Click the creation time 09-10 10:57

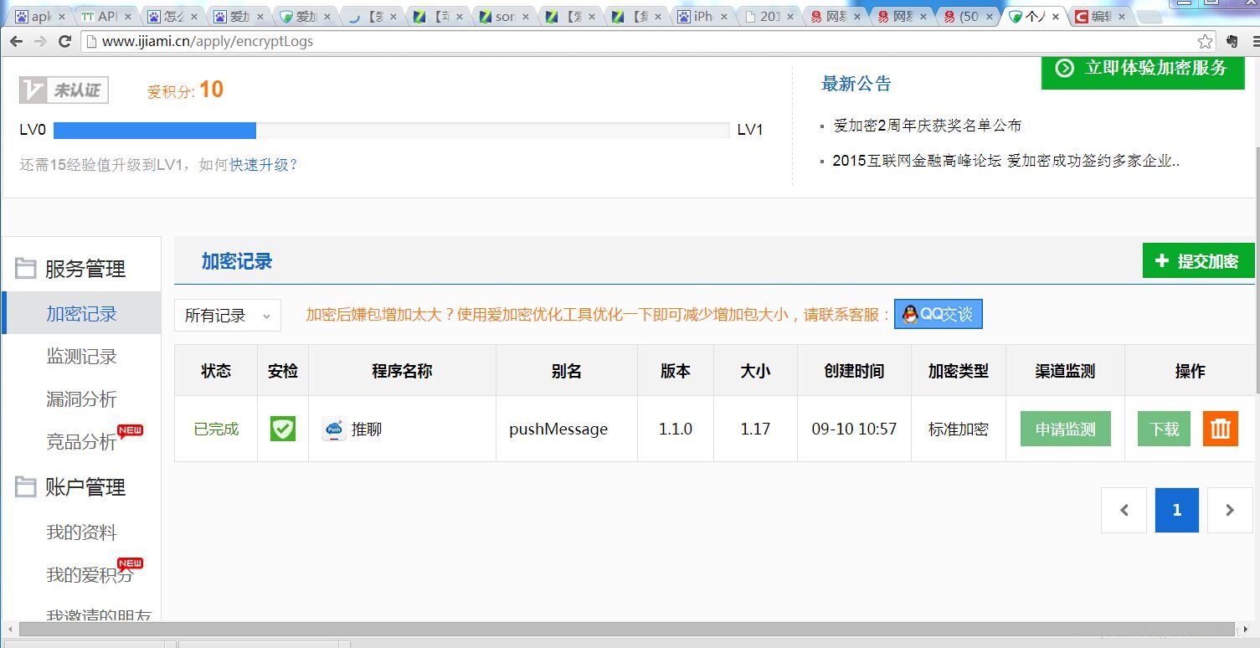854,429
